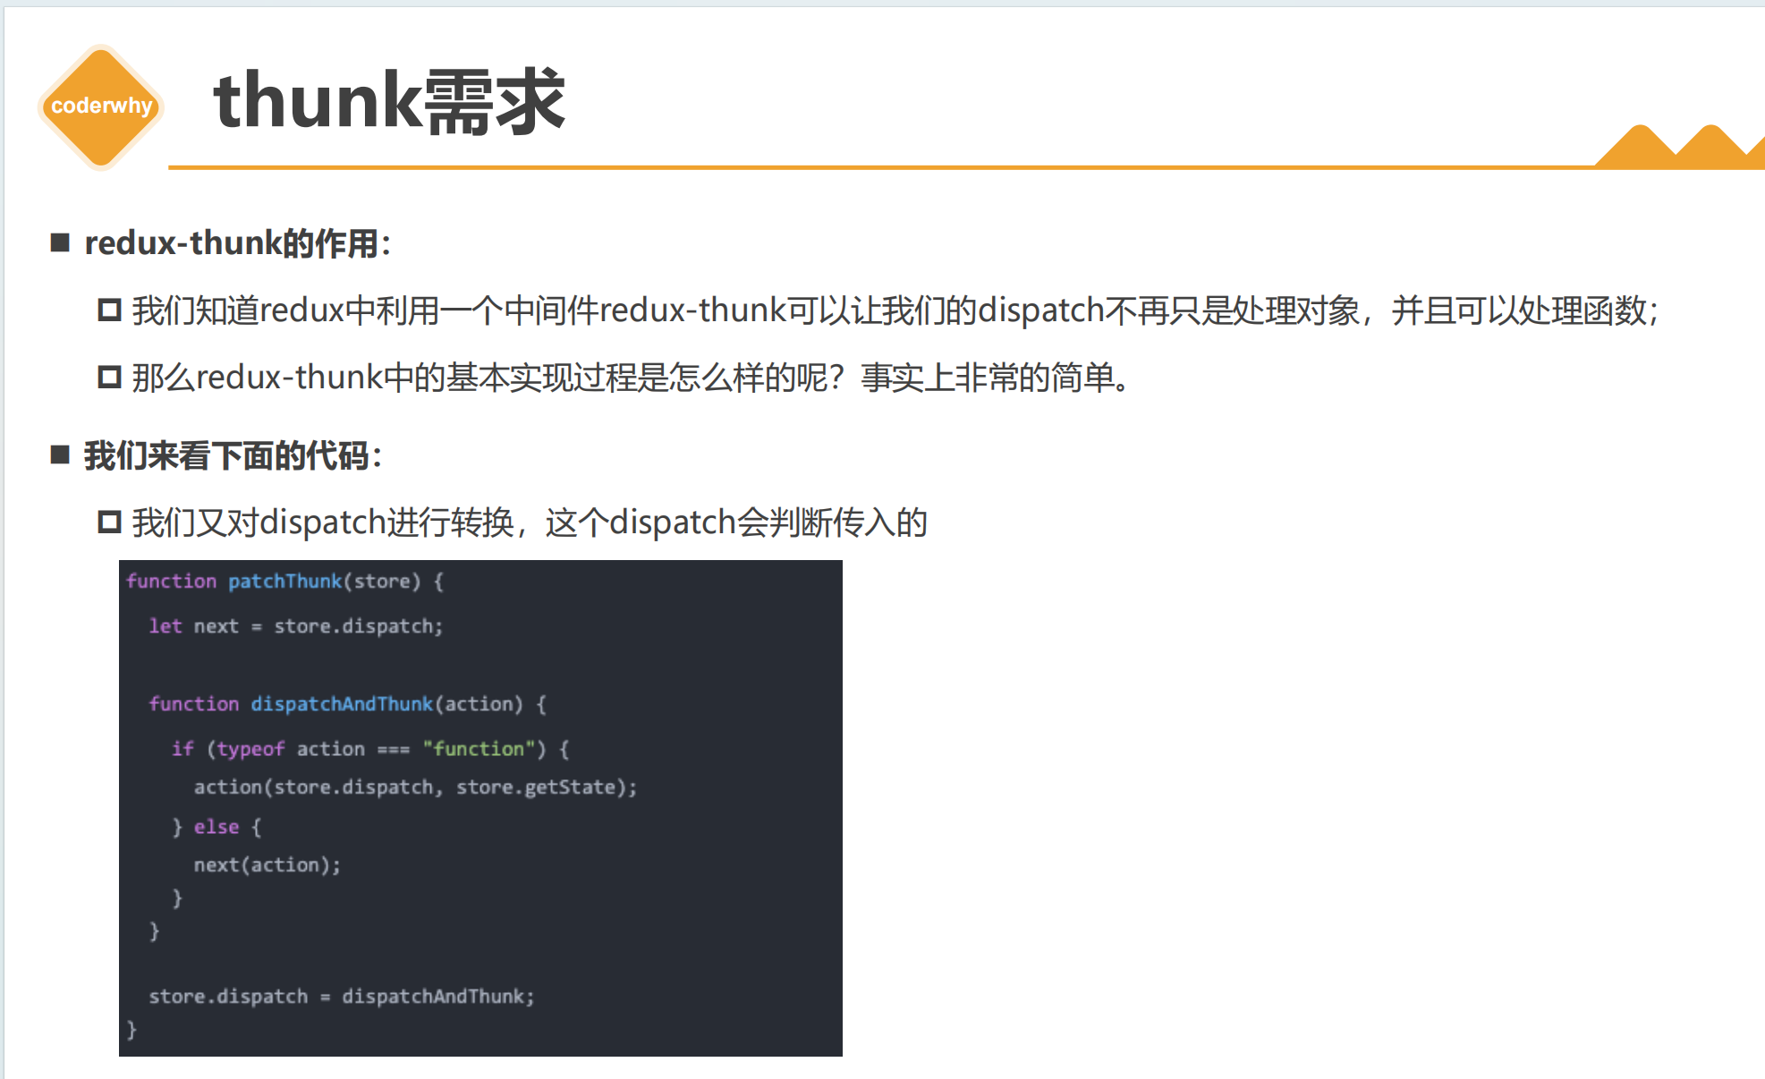Viewport: 1765px width, 1079px height.
Task: Click the hollow square bullet before 那么redux-thunk
Action: pyautogui.click(x=109, y=378)
